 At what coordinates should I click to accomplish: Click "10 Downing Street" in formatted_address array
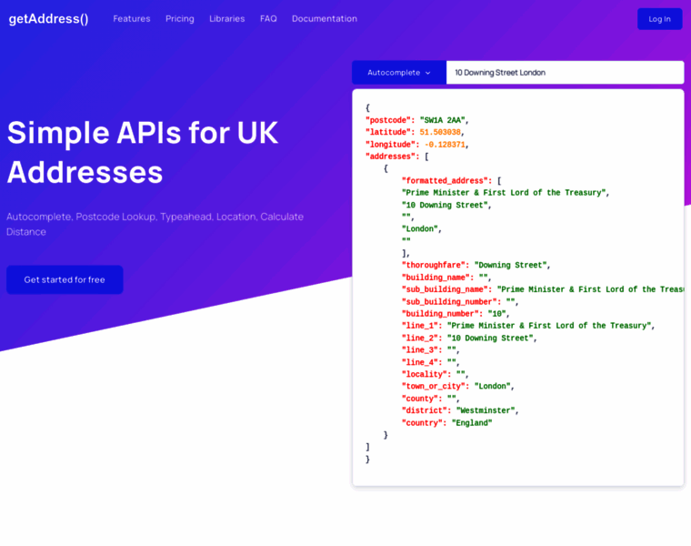coord(445,205)
